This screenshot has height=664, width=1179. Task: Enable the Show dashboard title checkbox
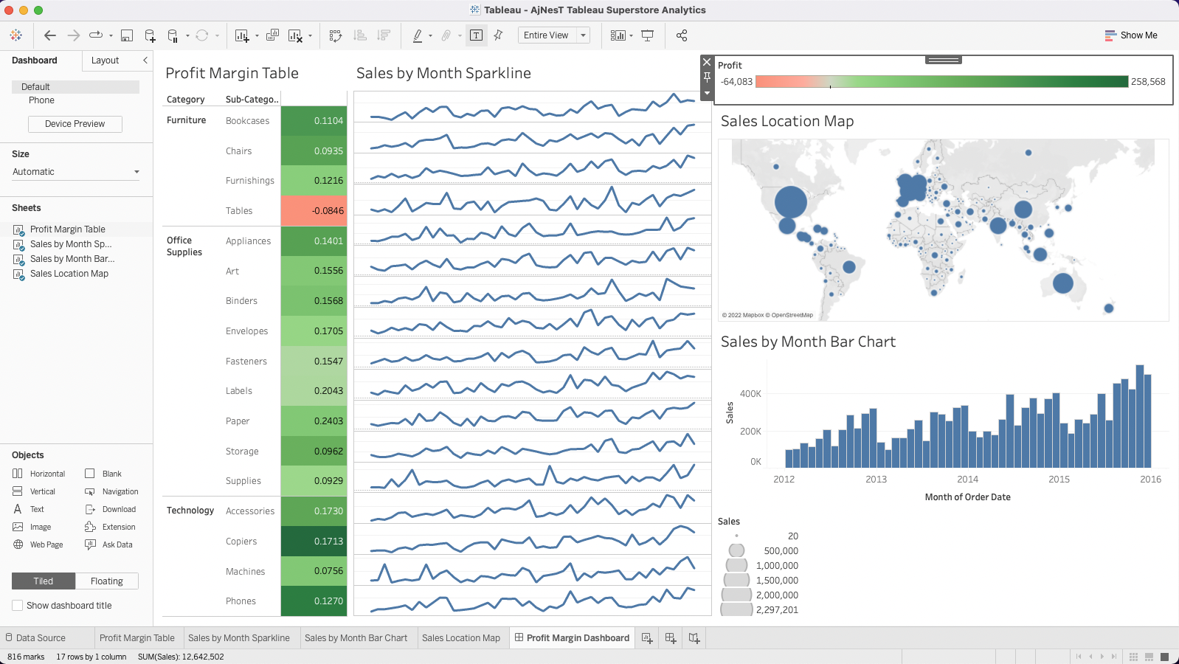(18, 606)
